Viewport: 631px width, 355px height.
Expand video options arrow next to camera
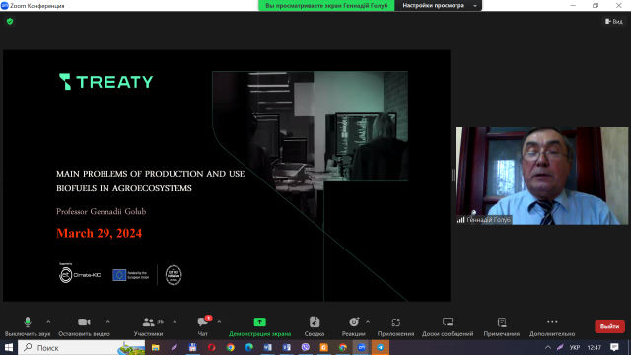point(107,322)
